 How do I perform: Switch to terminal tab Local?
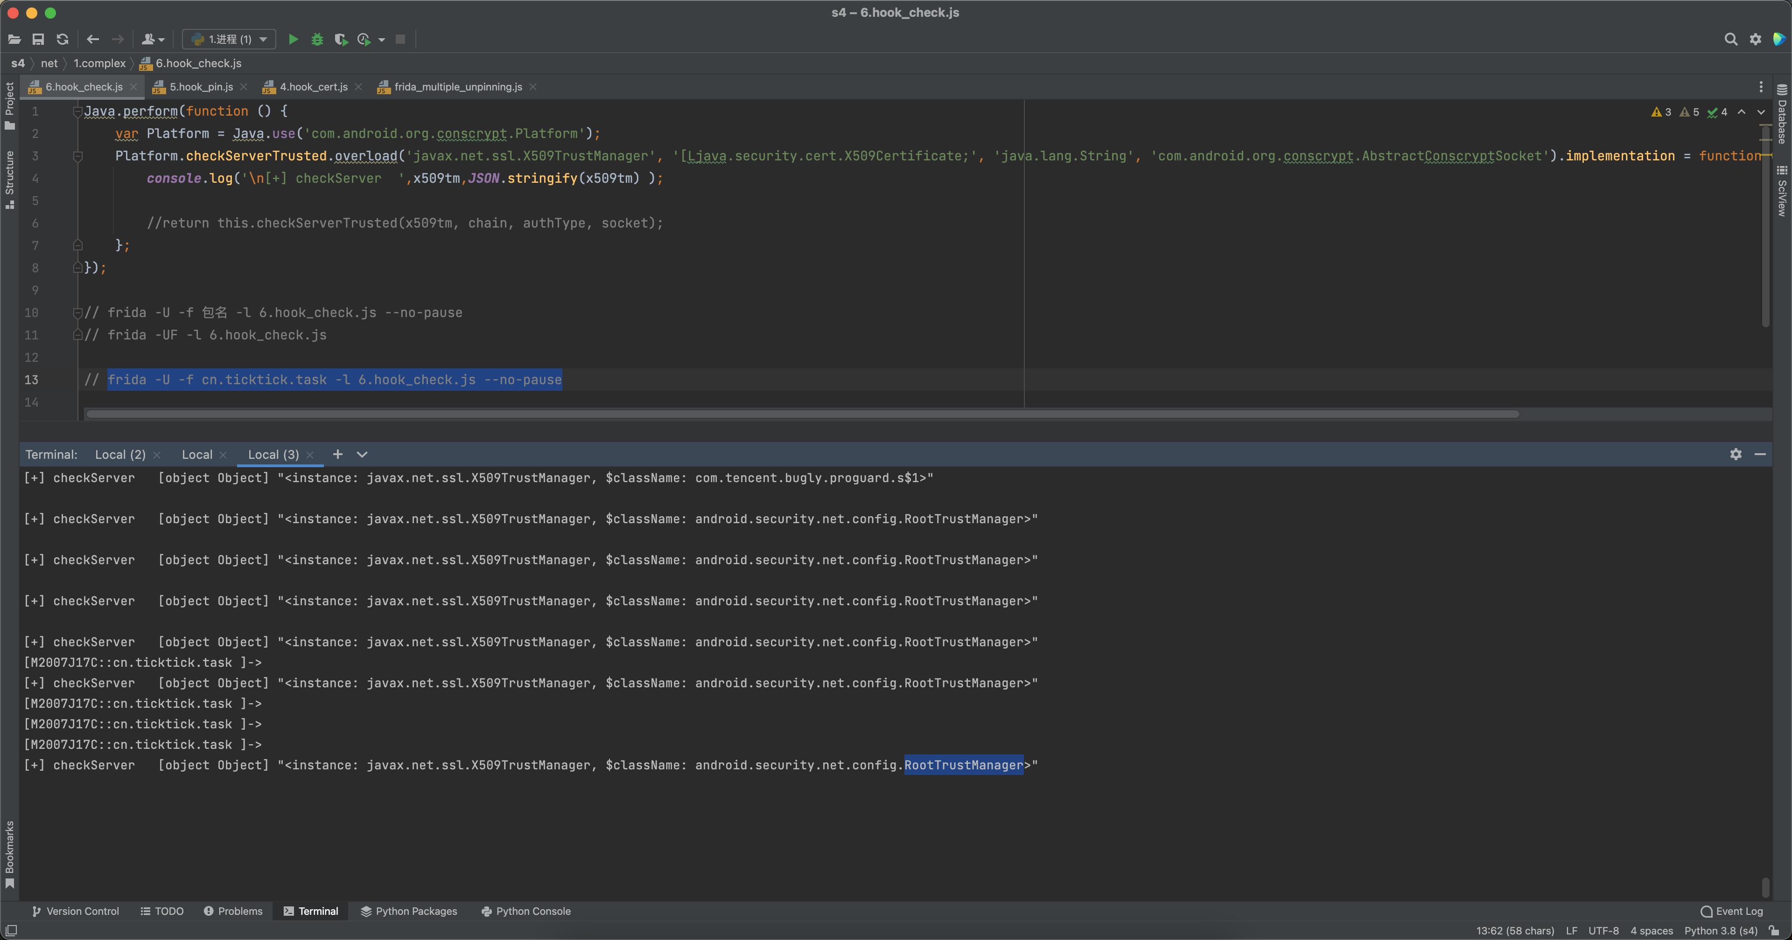197,455
